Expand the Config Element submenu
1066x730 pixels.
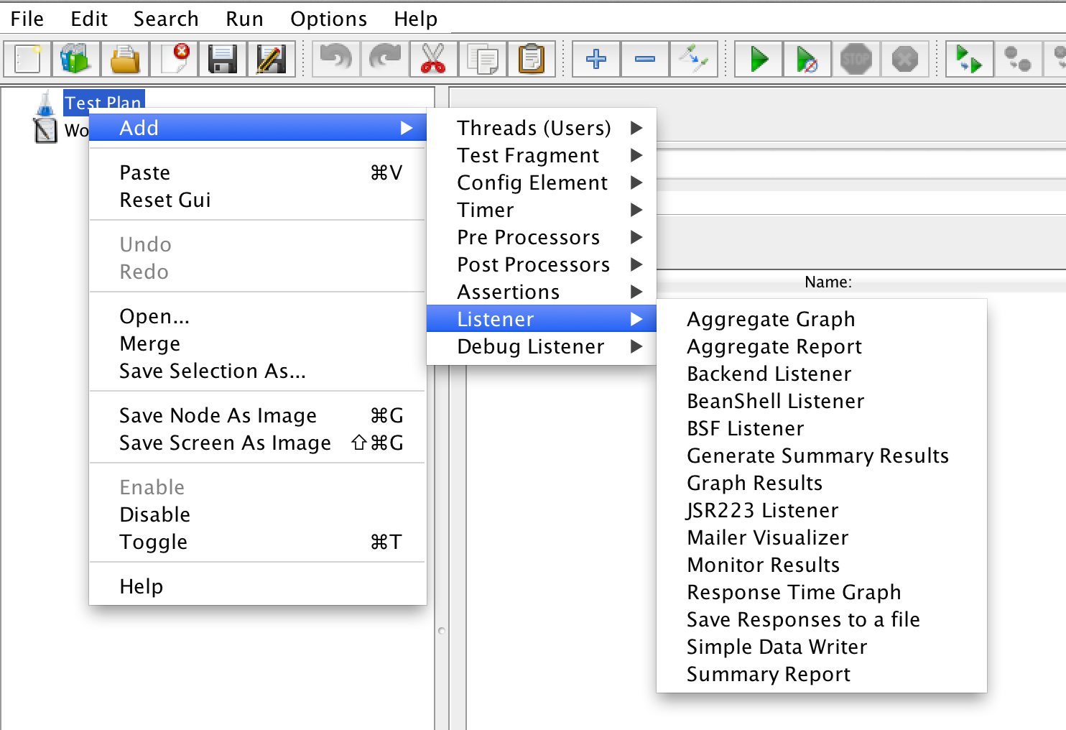pos(532,182)
